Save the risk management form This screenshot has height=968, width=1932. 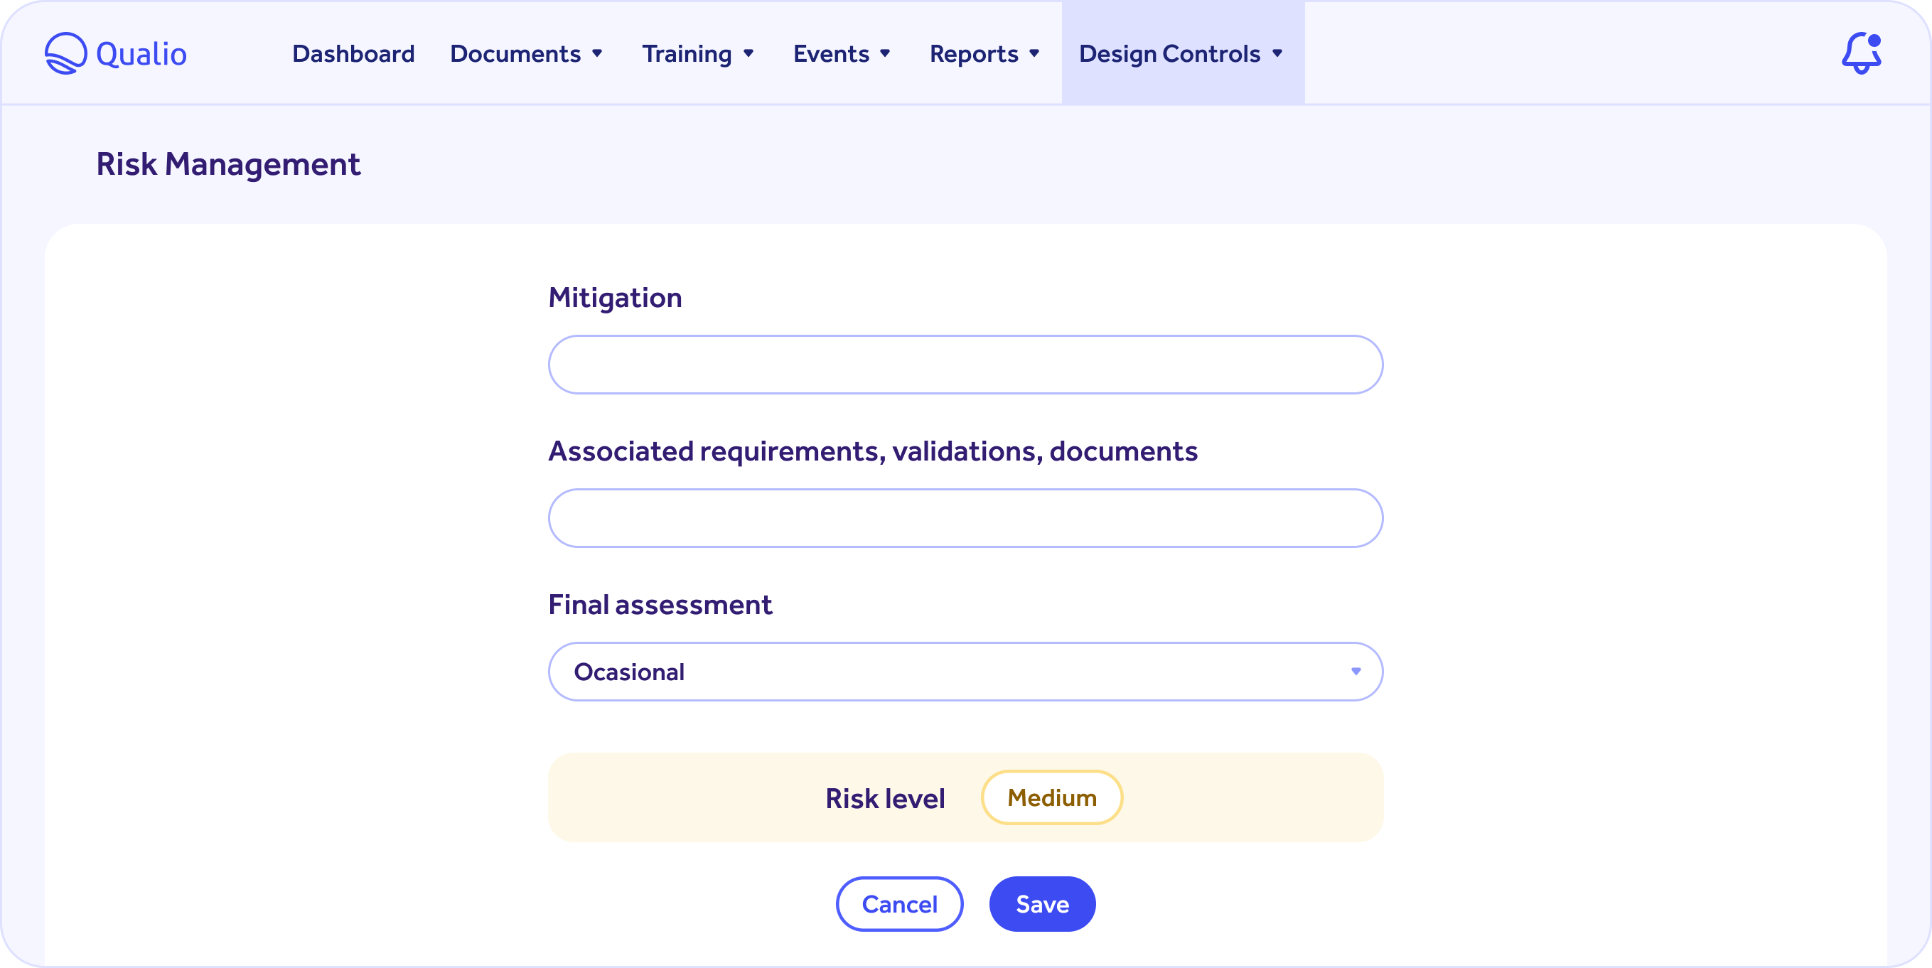(1042, 903)
